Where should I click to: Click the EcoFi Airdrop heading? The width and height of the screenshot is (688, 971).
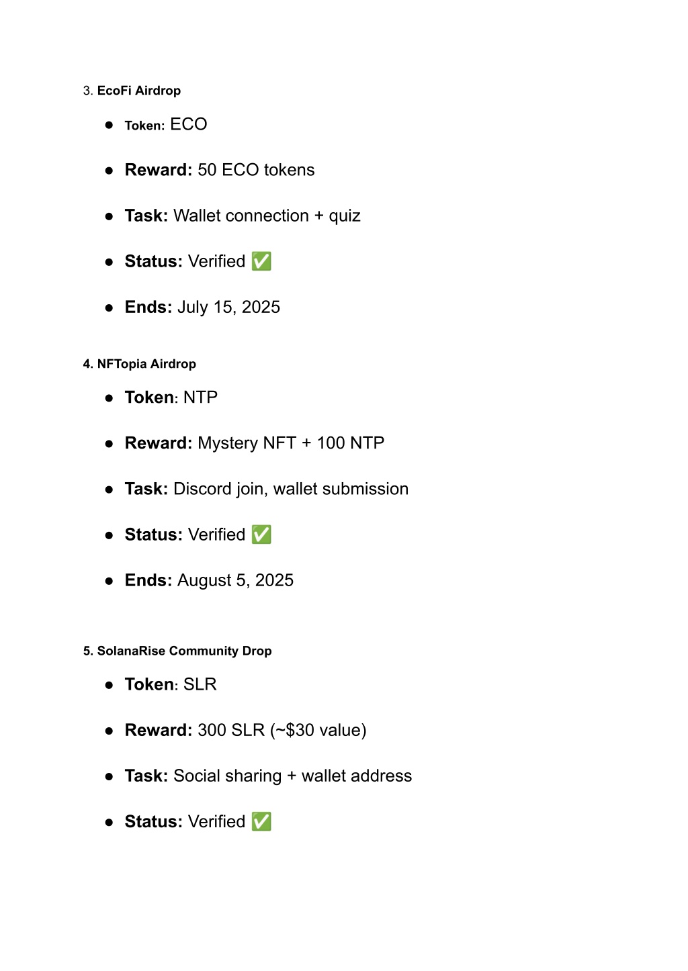tap(138, 91)
